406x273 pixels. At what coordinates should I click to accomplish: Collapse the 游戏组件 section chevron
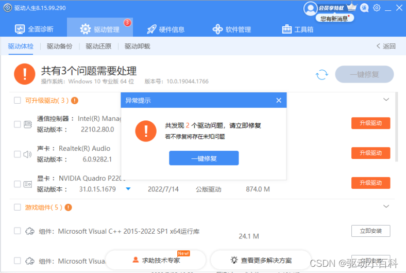point(386,206)
